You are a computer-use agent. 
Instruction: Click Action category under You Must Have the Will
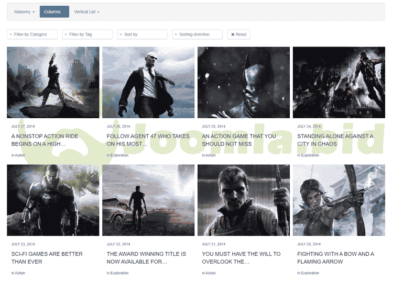point(210,273)
